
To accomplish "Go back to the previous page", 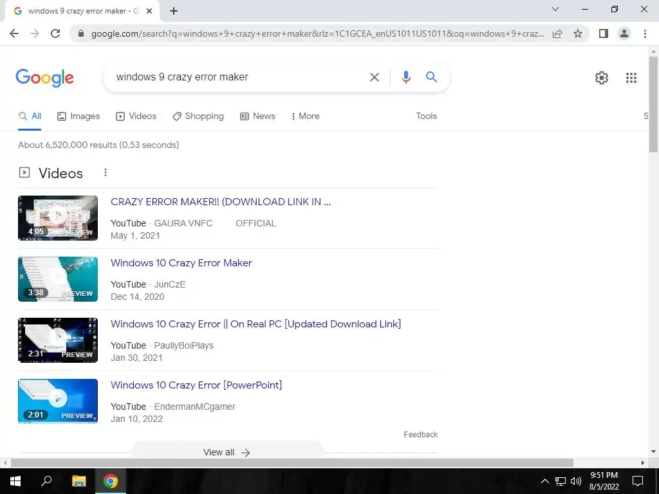I will tap(14, 33).
